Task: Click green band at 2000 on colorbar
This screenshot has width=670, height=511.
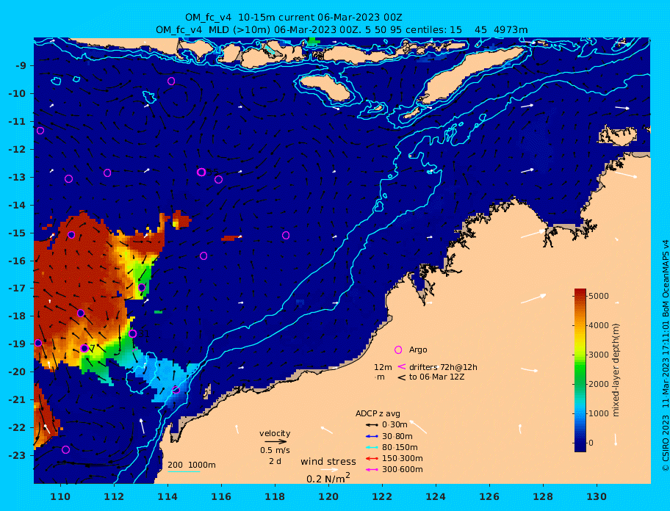Action: 580,384
